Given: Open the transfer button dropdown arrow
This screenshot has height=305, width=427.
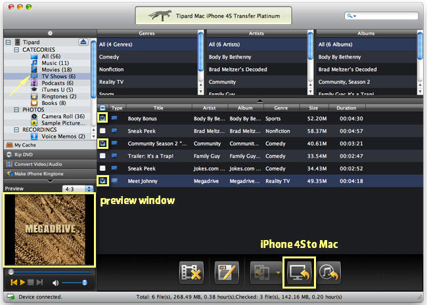Looking at the screenshot, I should (x=278, y=272).
